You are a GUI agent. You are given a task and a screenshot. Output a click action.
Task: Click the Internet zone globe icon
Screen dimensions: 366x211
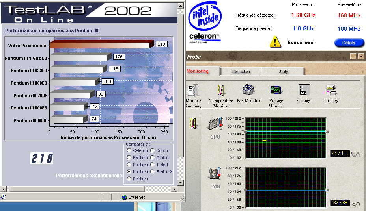point(124,197)
